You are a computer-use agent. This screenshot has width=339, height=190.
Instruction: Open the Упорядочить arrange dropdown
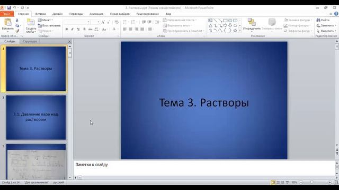(252, 25)
